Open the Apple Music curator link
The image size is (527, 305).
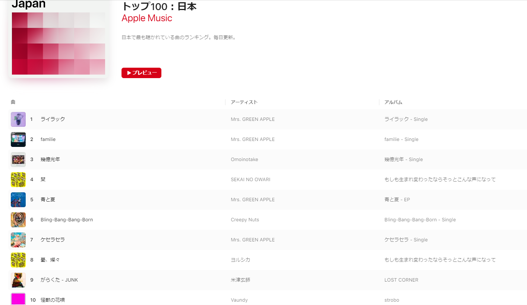(x=147, y=18)
